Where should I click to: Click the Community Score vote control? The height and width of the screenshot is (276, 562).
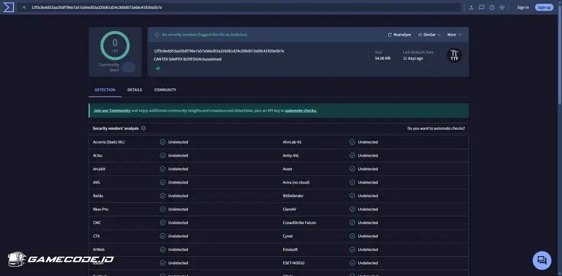pyautogui.click(x=128, y=67)
